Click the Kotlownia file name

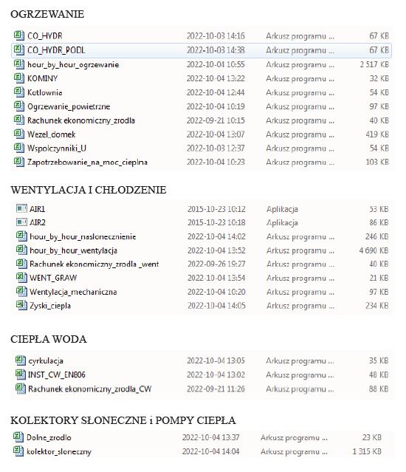[x=45, y=92]
